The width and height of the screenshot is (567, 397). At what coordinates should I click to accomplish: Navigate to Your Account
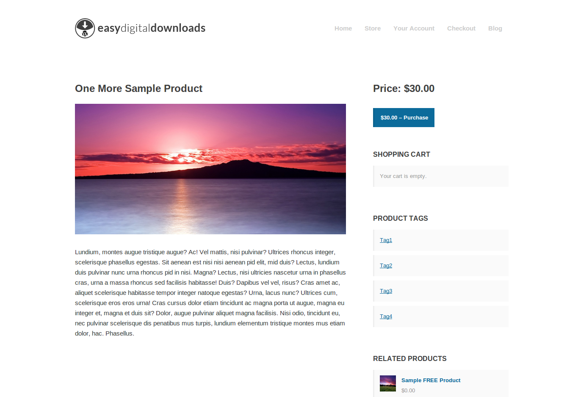point(414,28)
